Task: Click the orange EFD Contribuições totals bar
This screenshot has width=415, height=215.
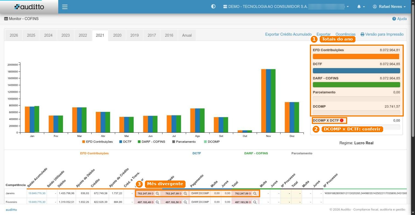Action: (356, 57)
